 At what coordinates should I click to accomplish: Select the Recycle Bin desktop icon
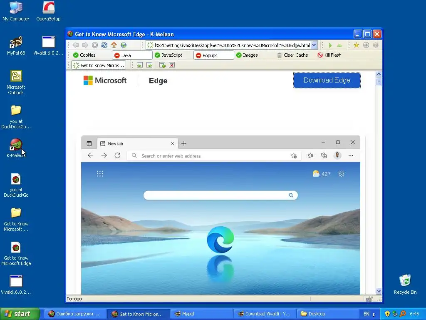405,284
